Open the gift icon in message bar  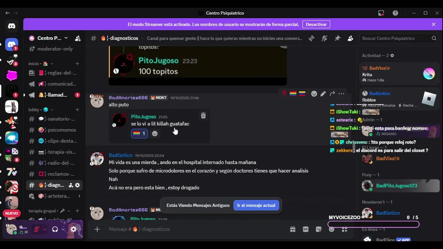coord(293,229)
